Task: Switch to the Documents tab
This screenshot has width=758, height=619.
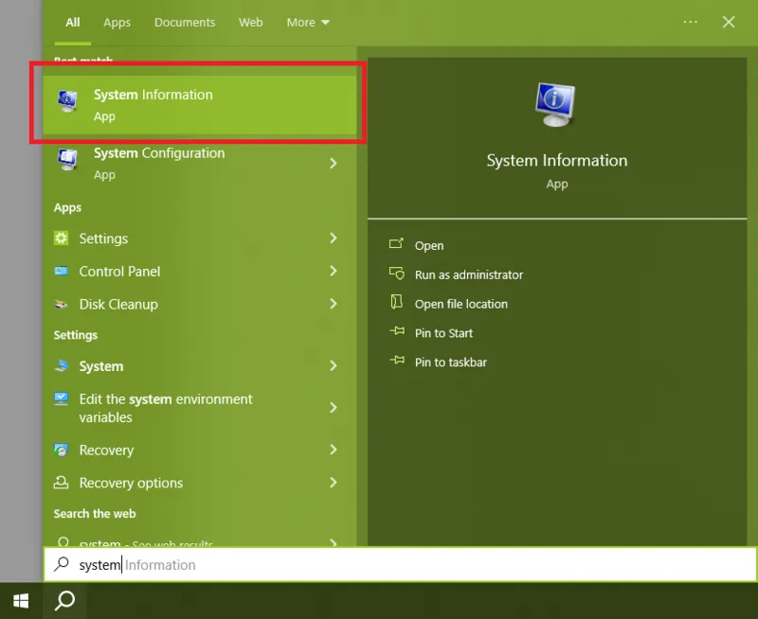Action: click(x=185, y=22)
